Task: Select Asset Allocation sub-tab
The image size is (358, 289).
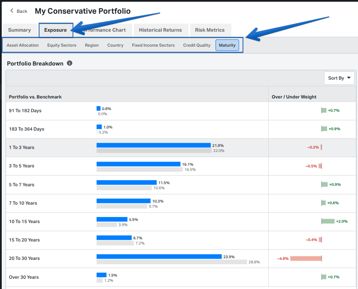Action: [23, 45]
